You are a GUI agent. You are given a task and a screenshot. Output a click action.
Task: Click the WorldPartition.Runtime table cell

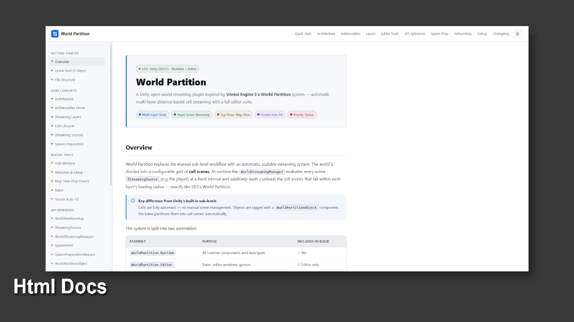point(152,253)
